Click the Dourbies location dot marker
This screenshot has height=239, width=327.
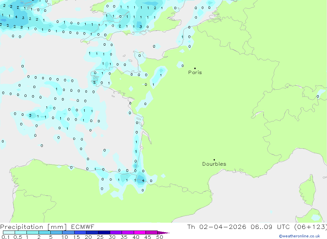pyautogui.click(x=214, y=160)
